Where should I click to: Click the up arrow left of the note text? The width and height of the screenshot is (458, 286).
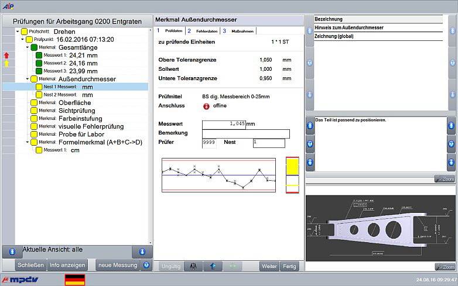(310, 126)
